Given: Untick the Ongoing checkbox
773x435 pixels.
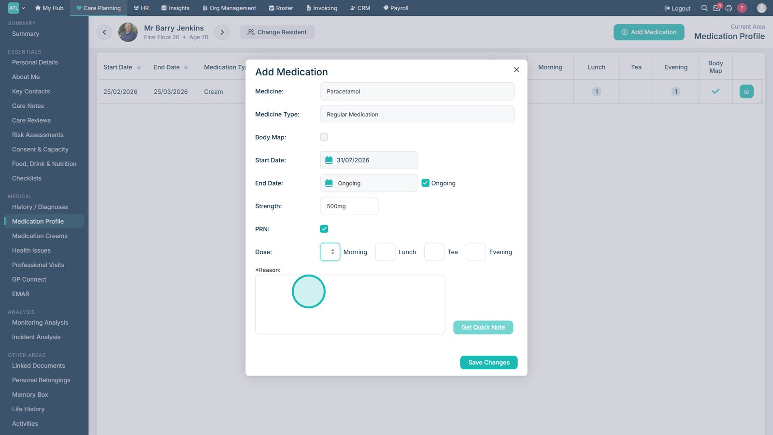Looking at the screenshot, I should click(x=426, y=183).
